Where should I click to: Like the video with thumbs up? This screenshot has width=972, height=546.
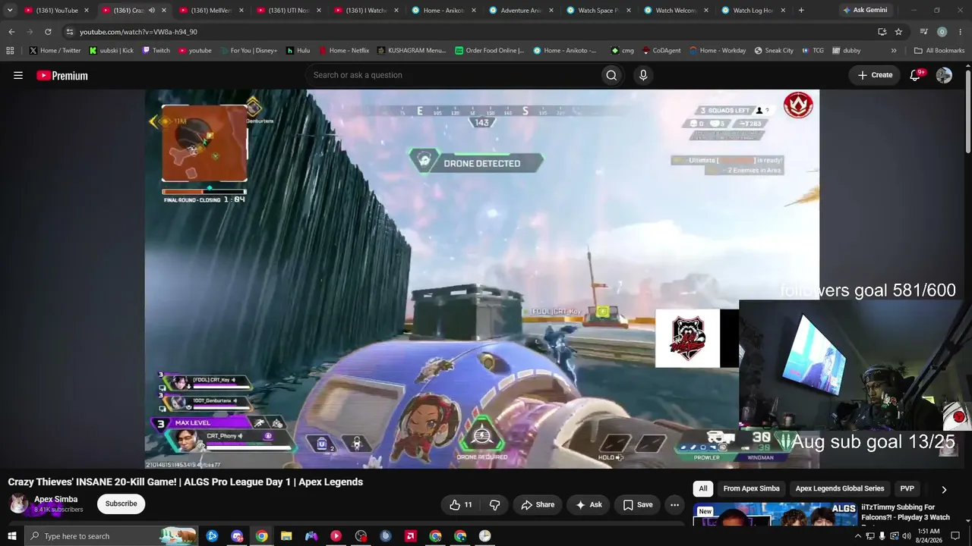(461, 504)
